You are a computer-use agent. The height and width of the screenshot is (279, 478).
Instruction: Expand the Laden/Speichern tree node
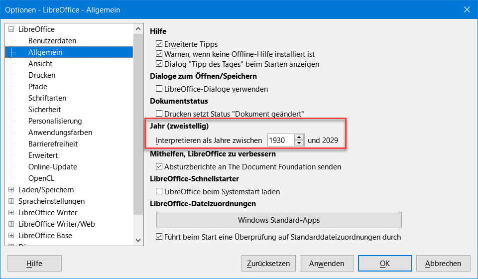pos(11,190)
